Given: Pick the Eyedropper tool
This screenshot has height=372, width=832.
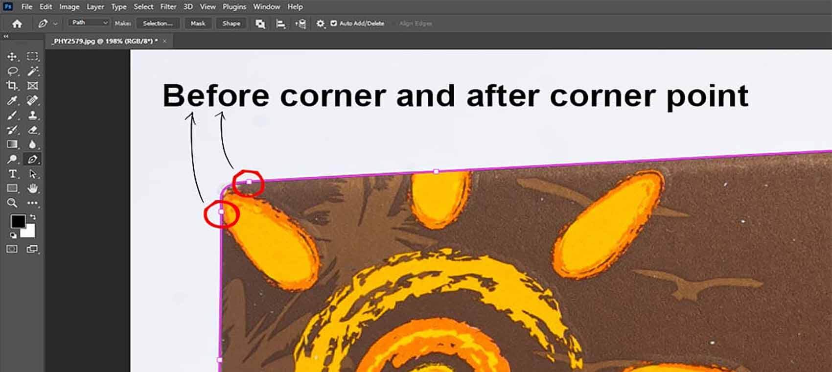Looking at the screenshot, I should click(x=12, y=101).
